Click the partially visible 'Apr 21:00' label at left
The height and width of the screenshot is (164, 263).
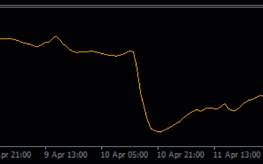15,154
